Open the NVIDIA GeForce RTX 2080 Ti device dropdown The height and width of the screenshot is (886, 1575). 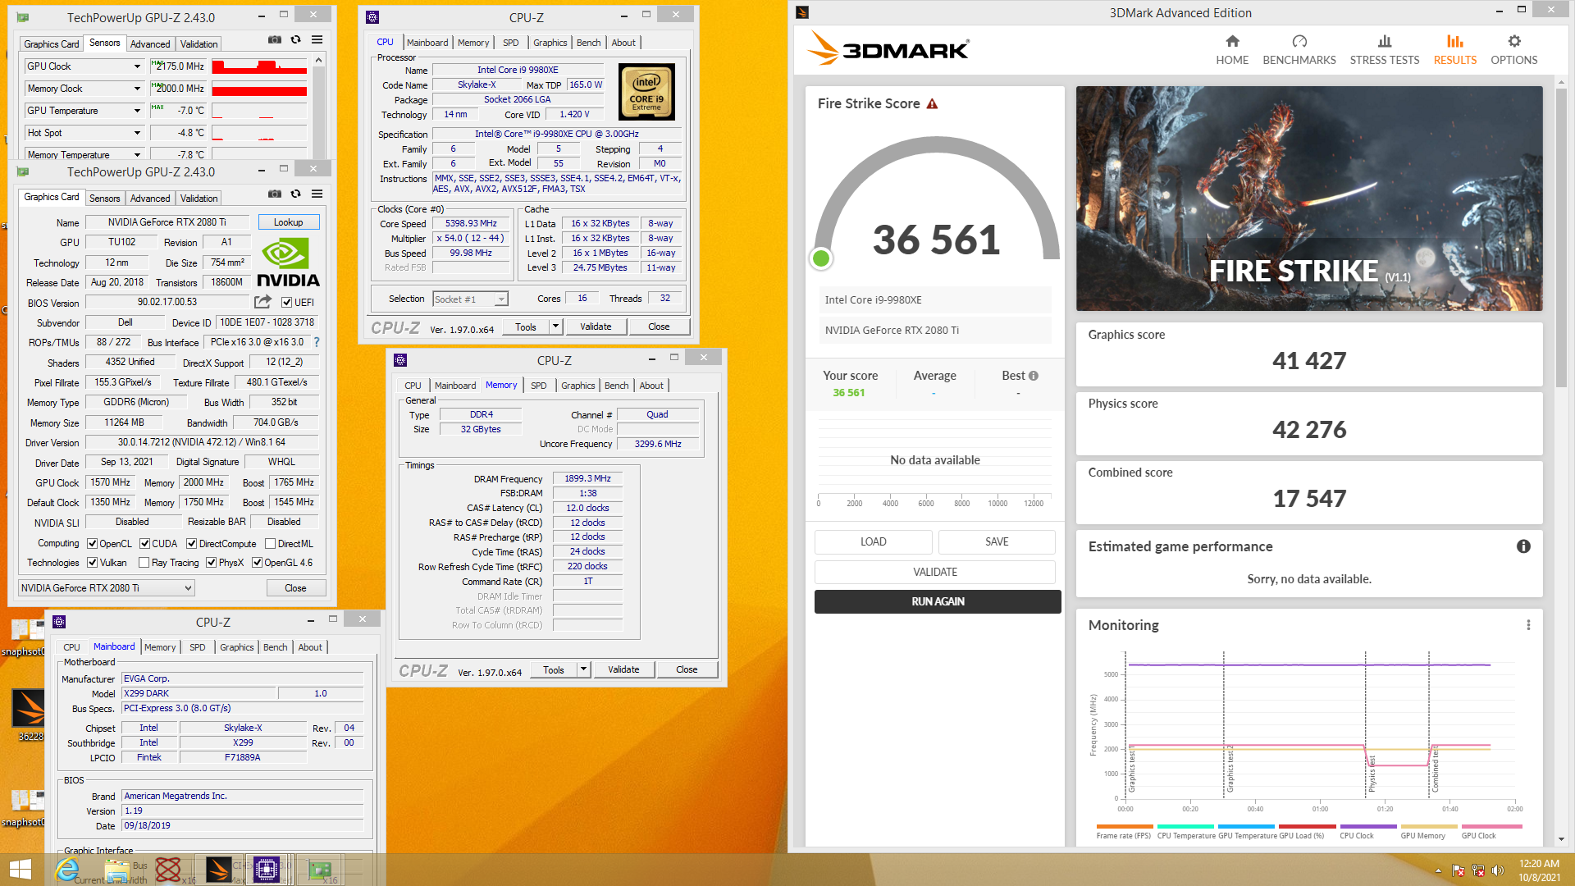pyautogui.click(x=106, y=588)
